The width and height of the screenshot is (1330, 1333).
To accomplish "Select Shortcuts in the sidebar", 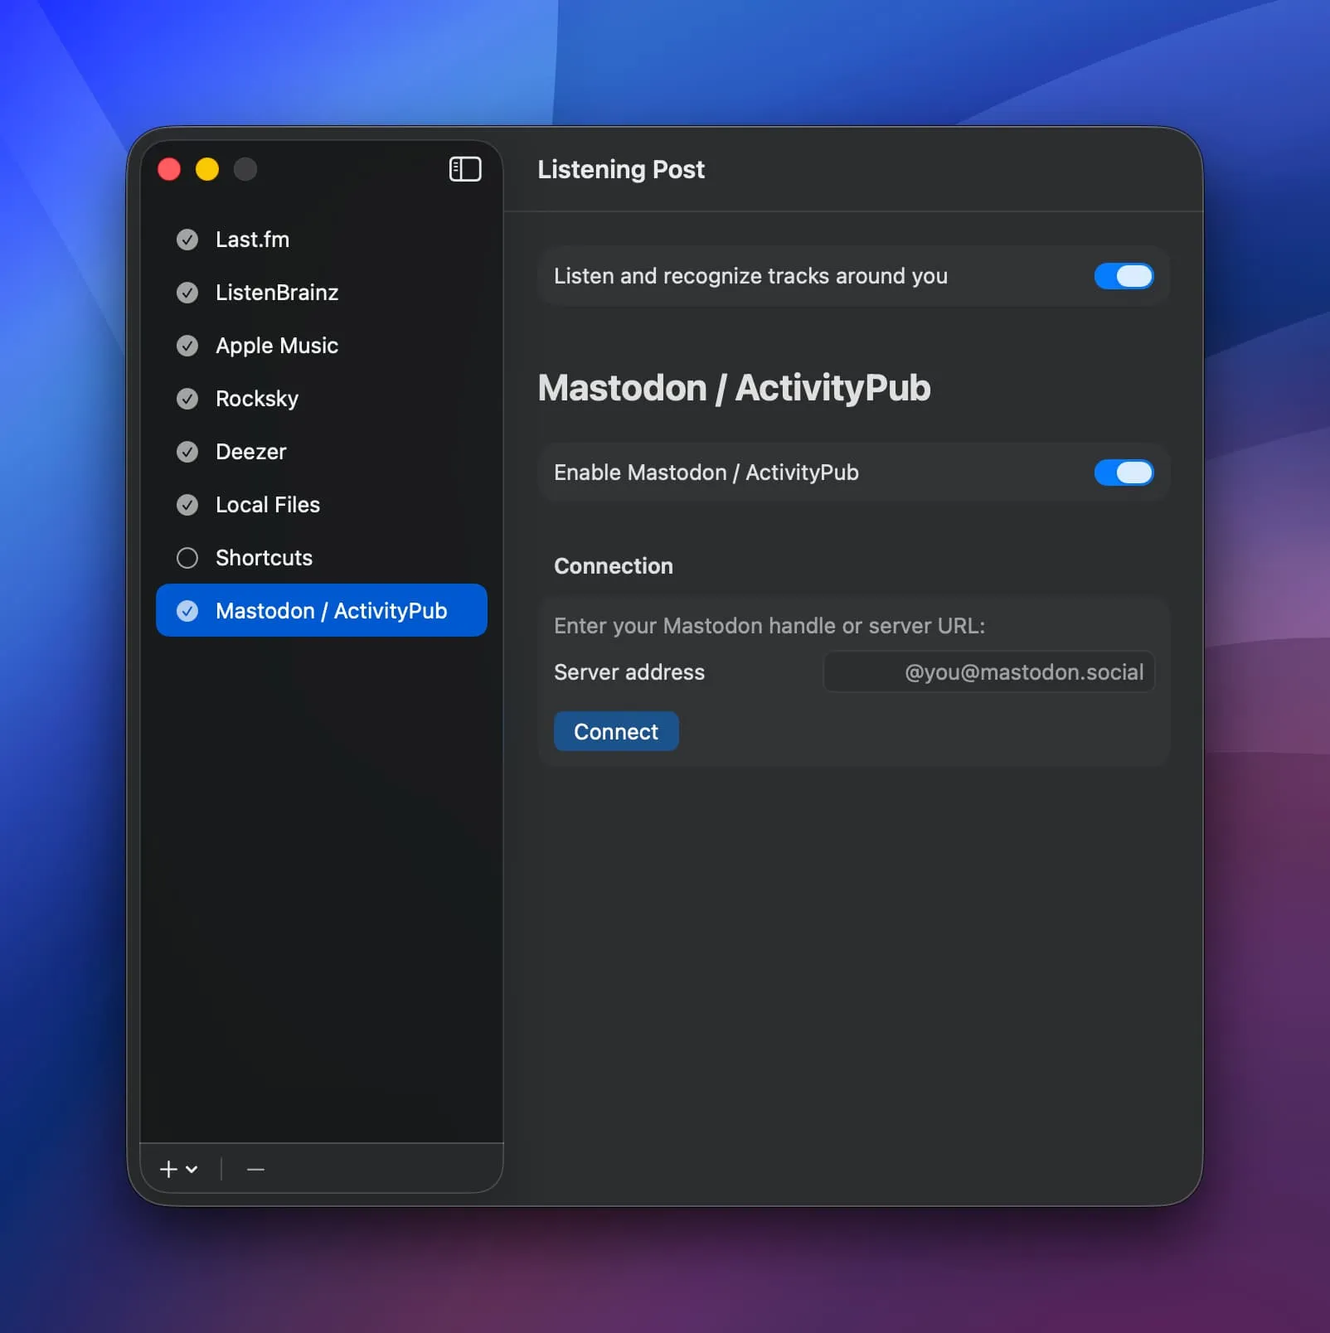I will click(264, 558).
